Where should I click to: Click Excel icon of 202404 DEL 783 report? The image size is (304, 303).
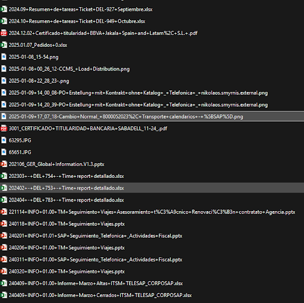coord(4,200)
